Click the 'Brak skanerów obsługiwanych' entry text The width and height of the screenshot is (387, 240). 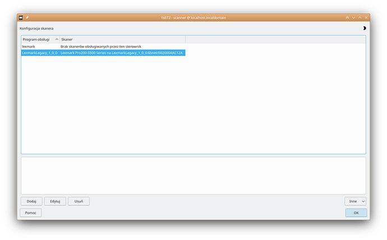click(101, 46)
